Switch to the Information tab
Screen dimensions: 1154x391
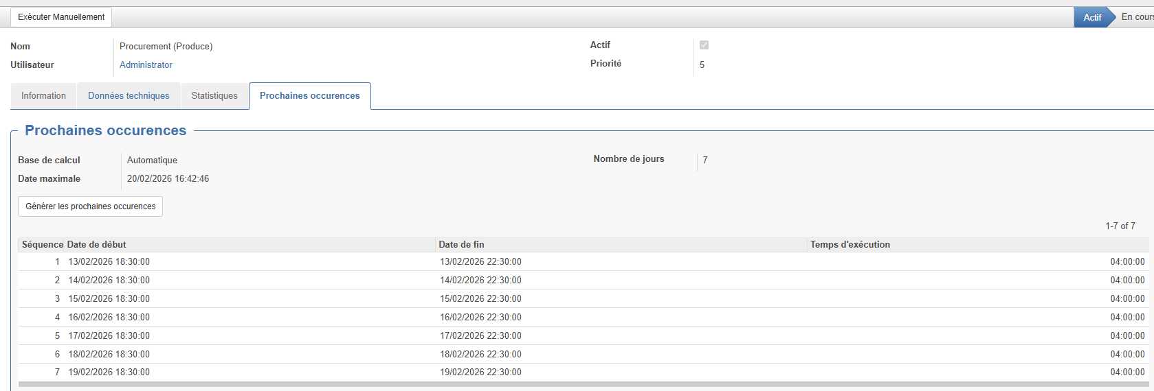click(x=43, y=96)
